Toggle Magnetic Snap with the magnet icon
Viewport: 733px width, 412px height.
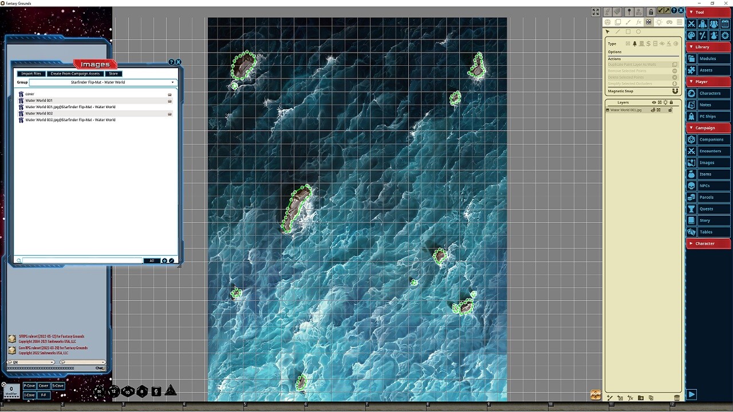675,92
